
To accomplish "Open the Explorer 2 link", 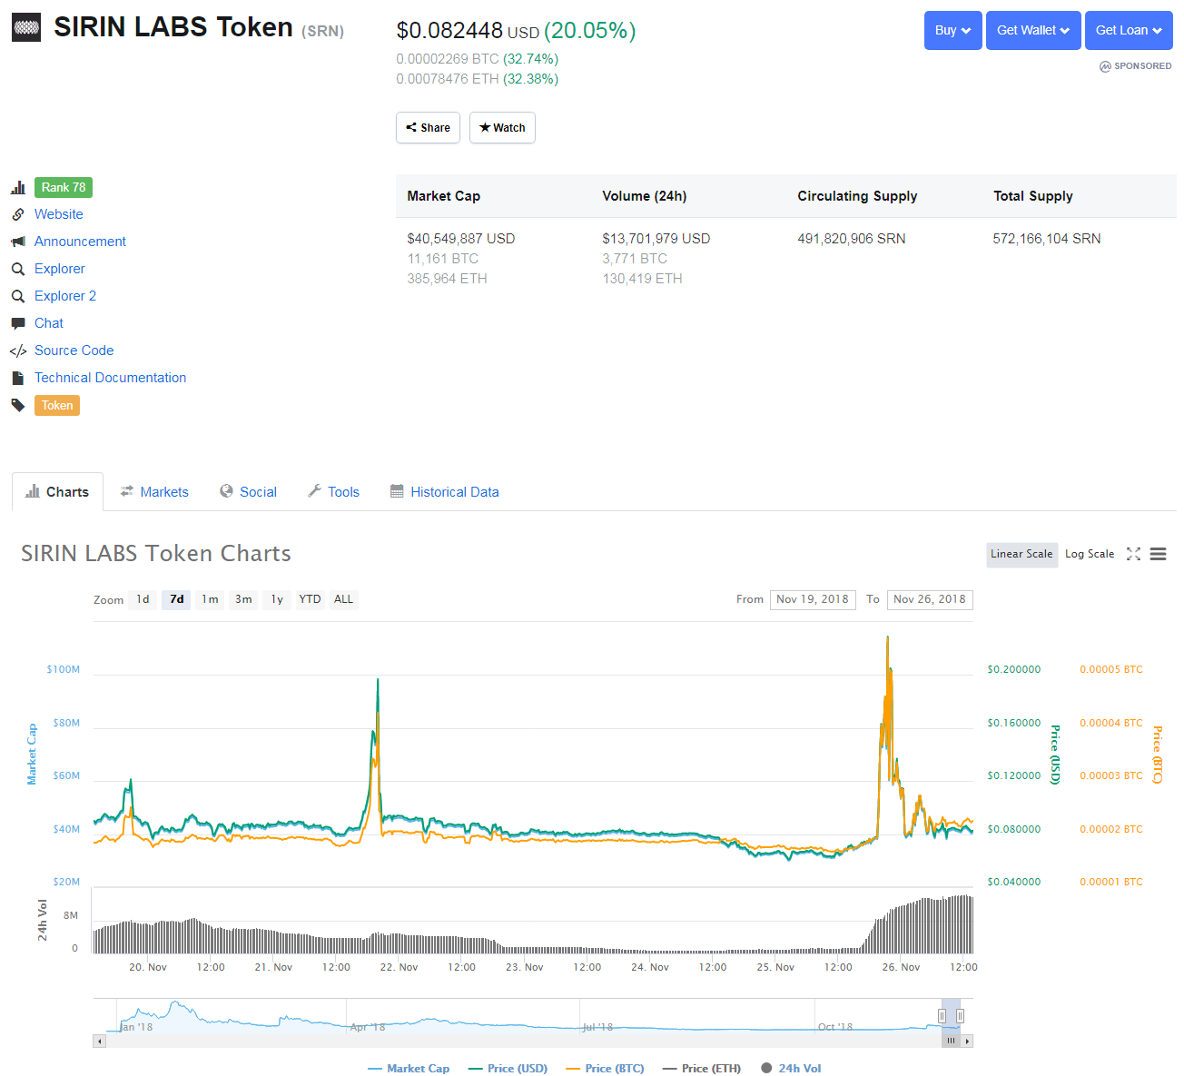I will tap(65, 296).
